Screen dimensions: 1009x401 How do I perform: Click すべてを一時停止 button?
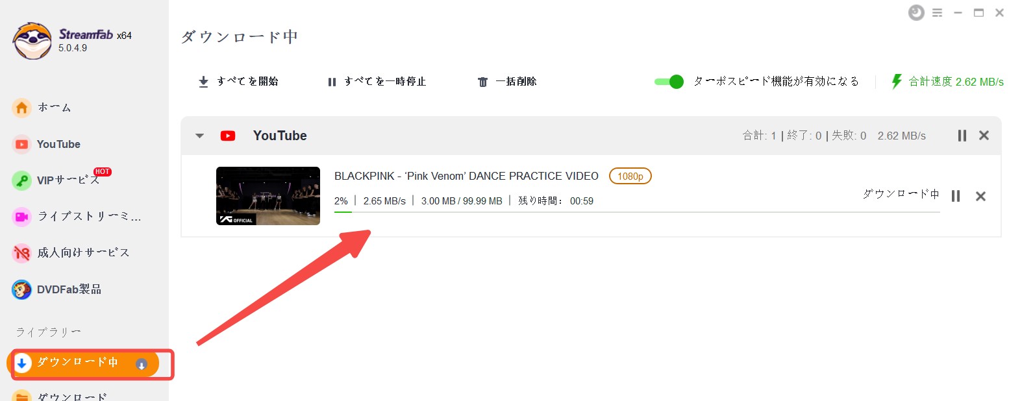pyautogui.click(x=377, y=82)
